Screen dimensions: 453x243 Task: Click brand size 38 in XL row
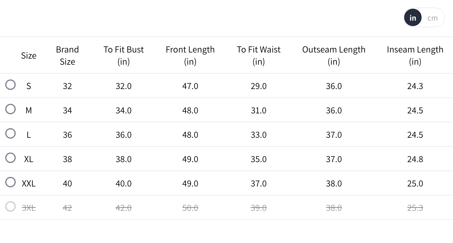point(67,159)
